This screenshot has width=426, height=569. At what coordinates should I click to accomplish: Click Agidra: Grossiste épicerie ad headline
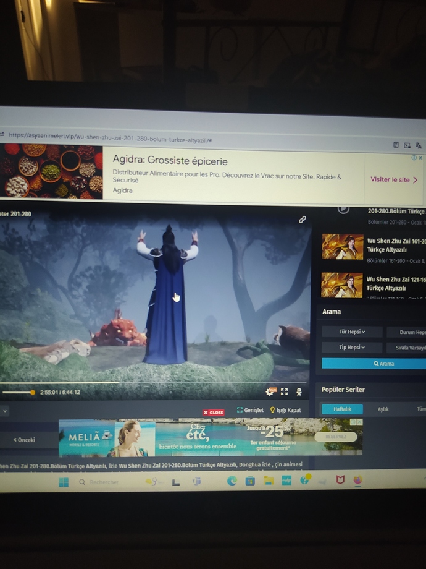[170, 160]
